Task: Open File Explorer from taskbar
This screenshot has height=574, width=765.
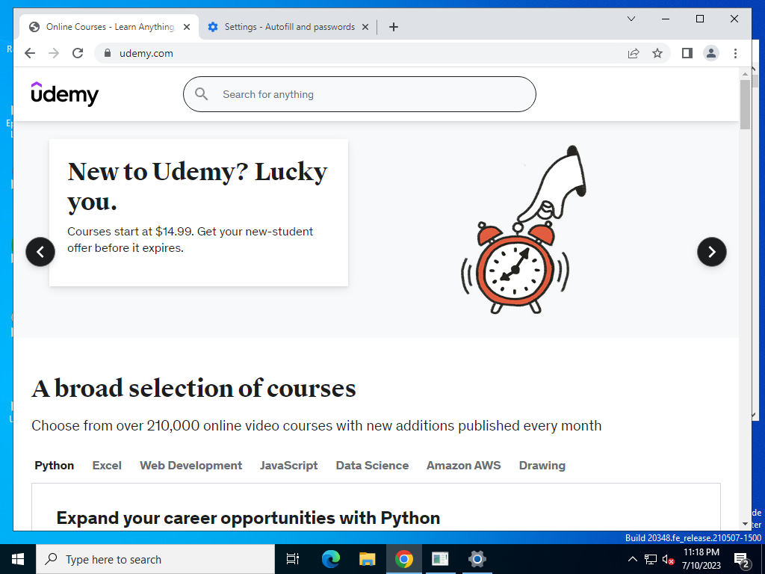Action: 368,559
